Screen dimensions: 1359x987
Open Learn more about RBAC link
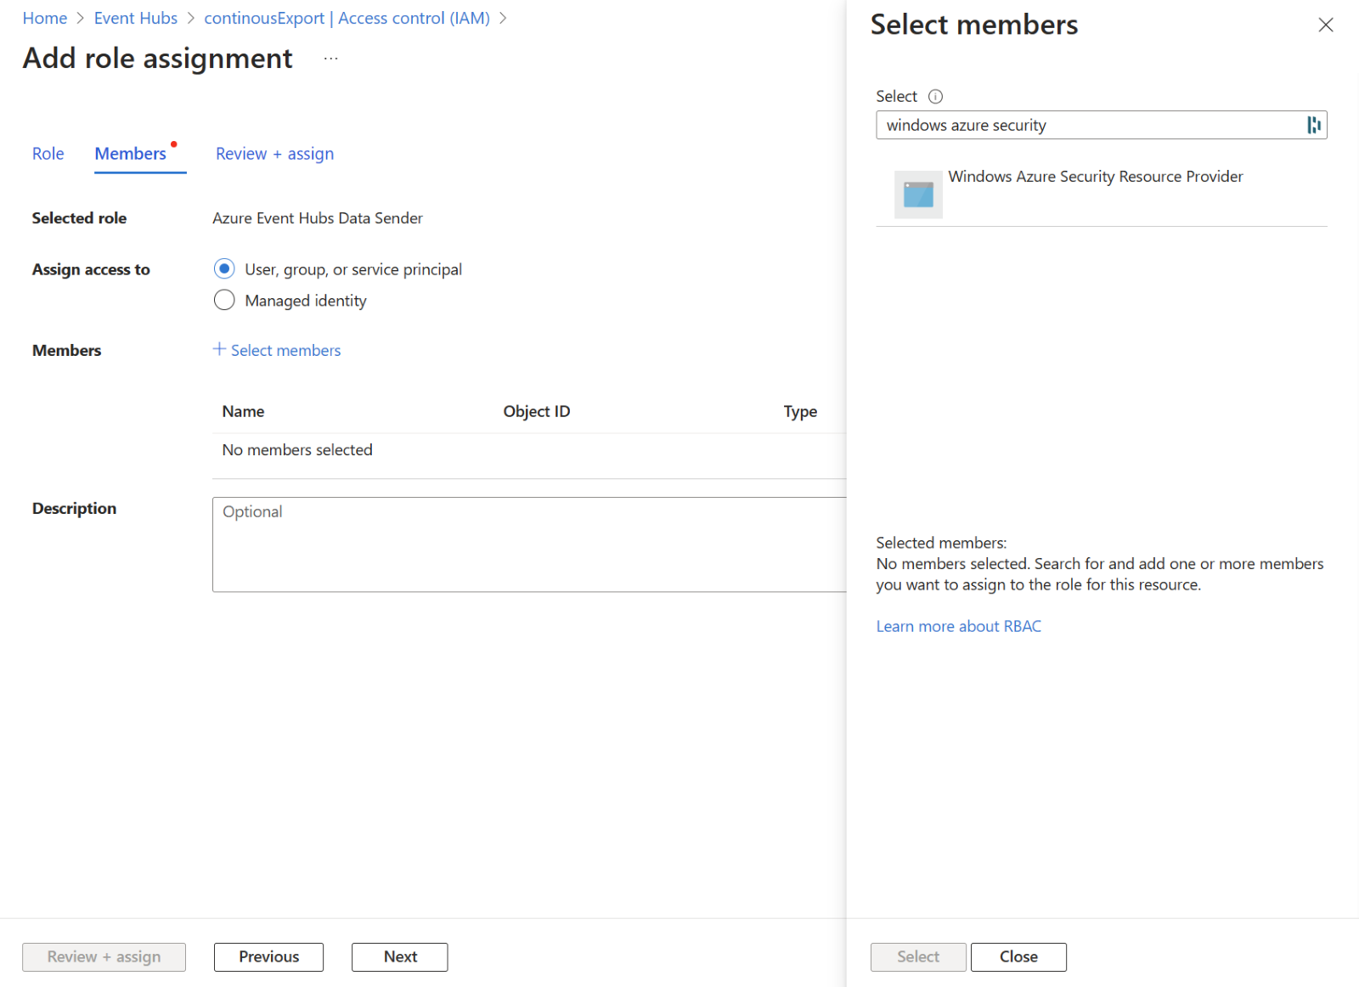coord(958,627)
